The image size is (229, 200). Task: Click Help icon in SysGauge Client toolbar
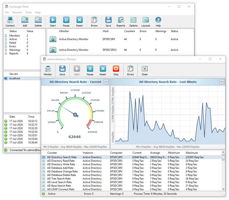point(158,20)
